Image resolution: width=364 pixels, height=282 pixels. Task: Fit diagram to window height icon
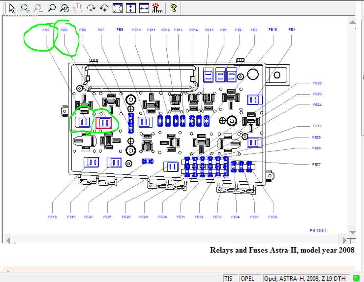pos(131,9)
